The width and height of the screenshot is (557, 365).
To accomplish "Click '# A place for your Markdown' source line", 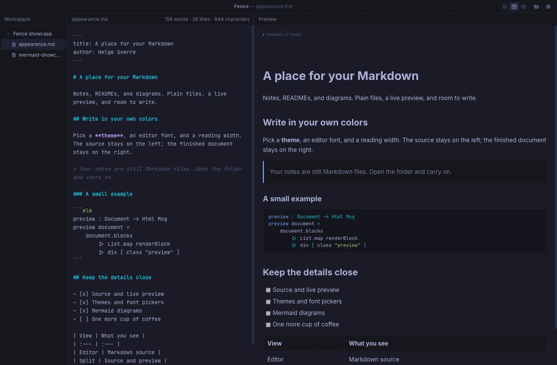I will pos(115,77).
